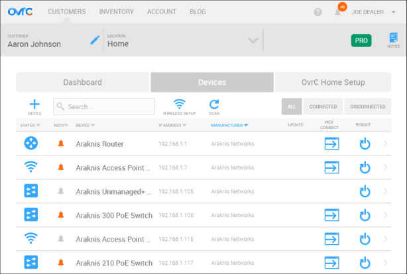Click the Araknis Router status icon
407x274 pixels.
tap(31, 143)
